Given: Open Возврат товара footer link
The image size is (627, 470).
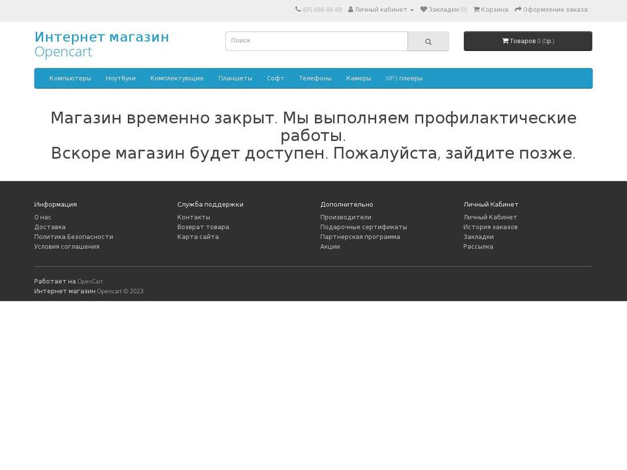Looking at the screenshot, I should pyautogui.click(x=203, y=227).
